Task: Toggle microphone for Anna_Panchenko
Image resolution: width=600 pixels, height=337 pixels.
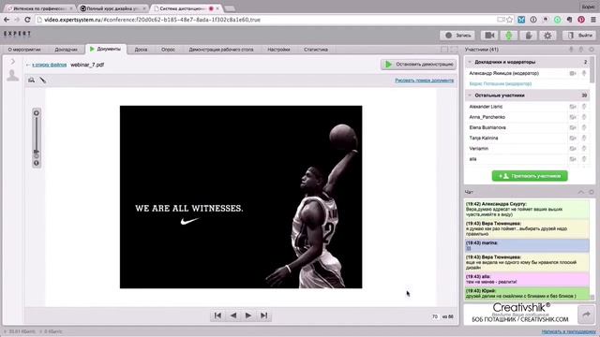Action: point(584,117)
